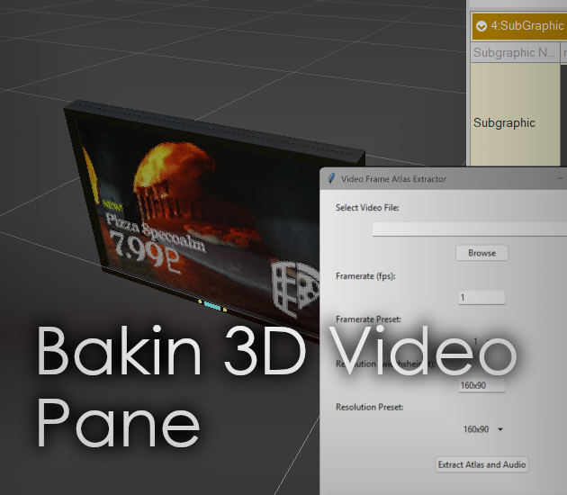Click the feather icon in the Extractor title bar
This screenshot has height=495, width=567.
pyautogui.click(x=331, y=178)
